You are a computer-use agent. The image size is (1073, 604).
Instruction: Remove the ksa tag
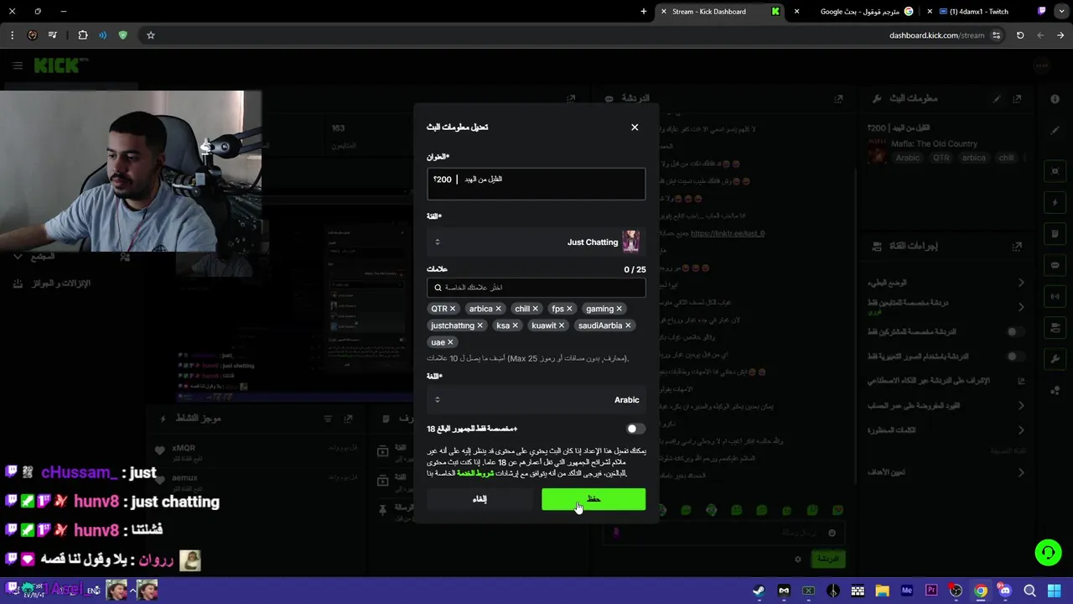(x=515, y=325)
